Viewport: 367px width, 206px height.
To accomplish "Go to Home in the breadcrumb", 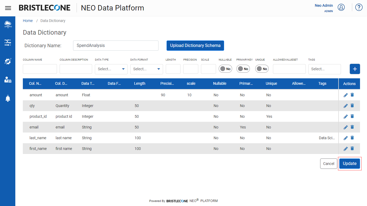I will 28,21.
